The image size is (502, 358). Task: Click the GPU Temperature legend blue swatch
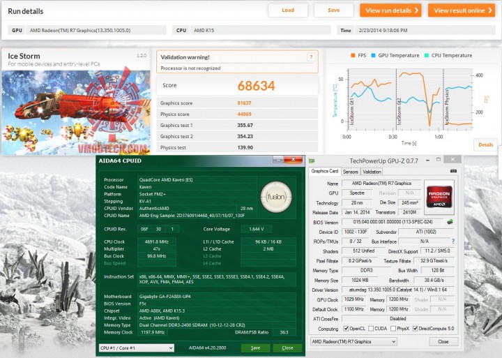click(373, 55)
